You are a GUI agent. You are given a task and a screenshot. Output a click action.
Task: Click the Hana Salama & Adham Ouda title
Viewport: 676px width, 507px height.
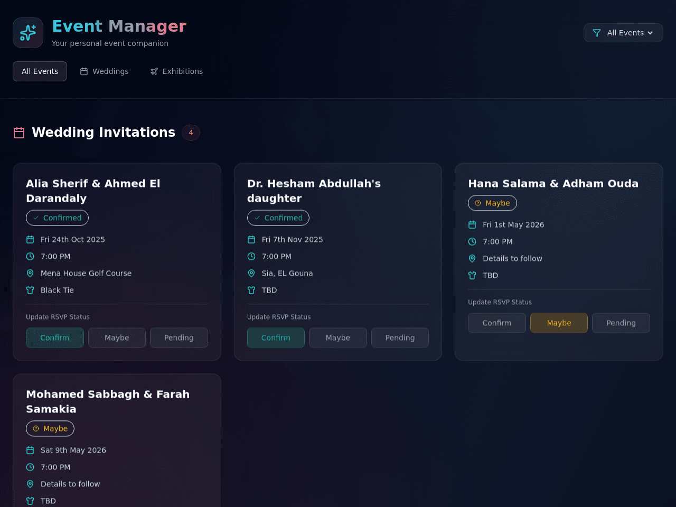tap(553, 183)
